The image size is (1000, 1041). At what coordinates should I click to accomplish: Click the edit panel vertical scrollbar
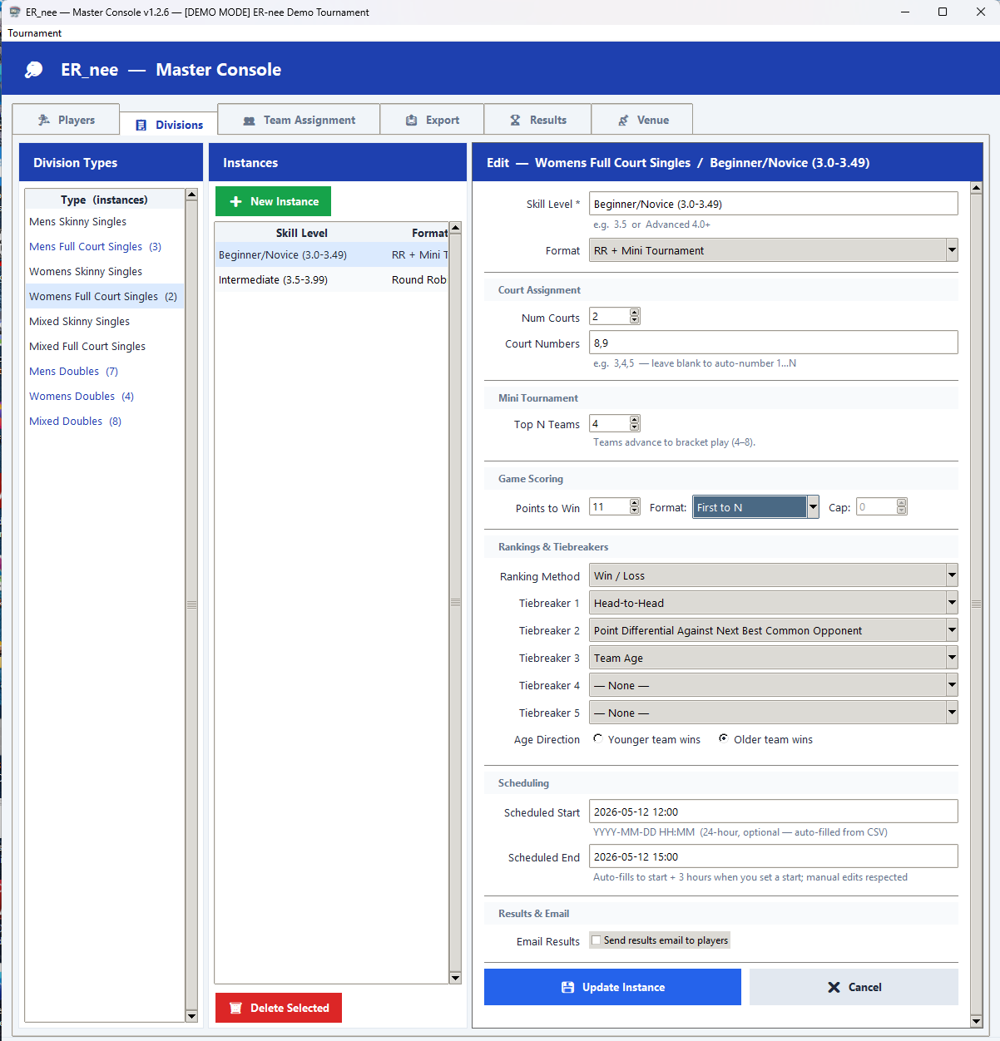pos(976,604)
